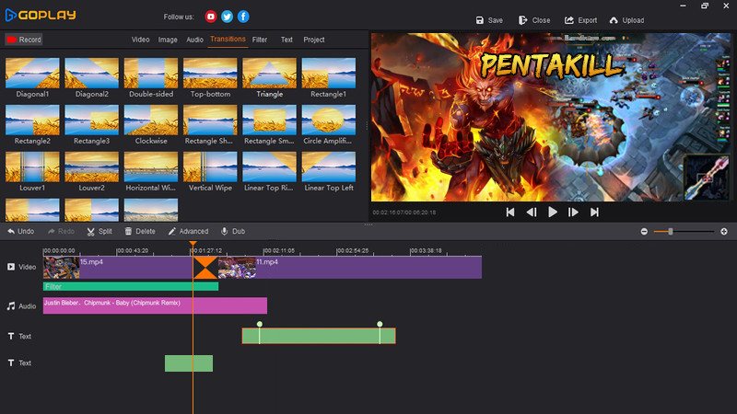The width and height of the screenshot is (737, 414).
Task: Zoom out the timeline with minus
Action: coord(644,232)
